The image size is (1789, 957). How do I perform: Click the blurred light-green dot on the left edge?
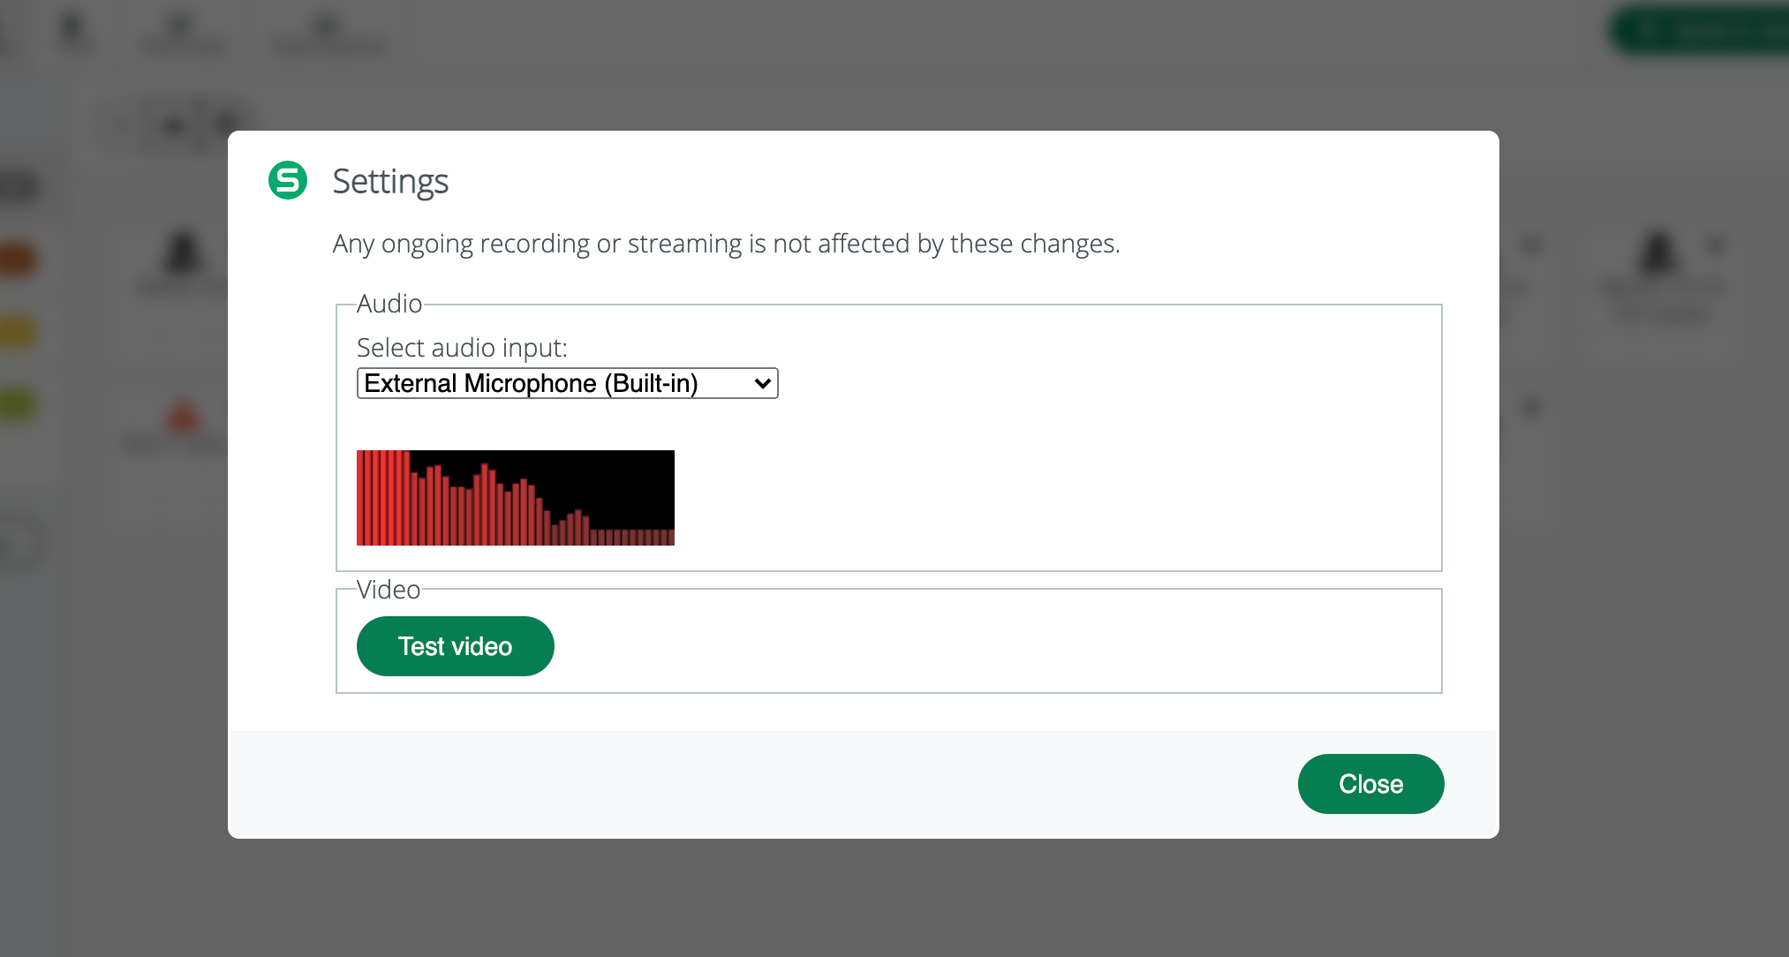pos(18,405)
